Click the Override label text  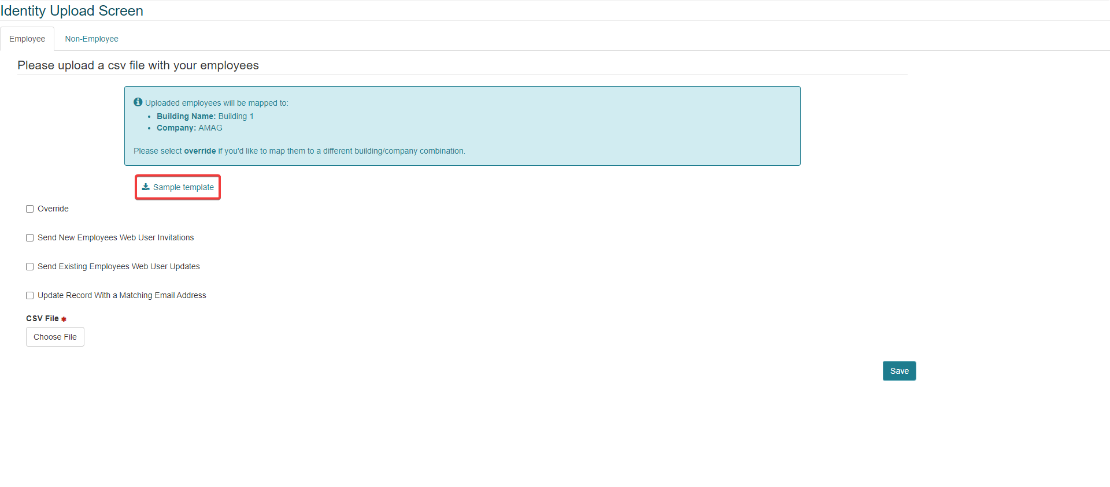[53, 209]
